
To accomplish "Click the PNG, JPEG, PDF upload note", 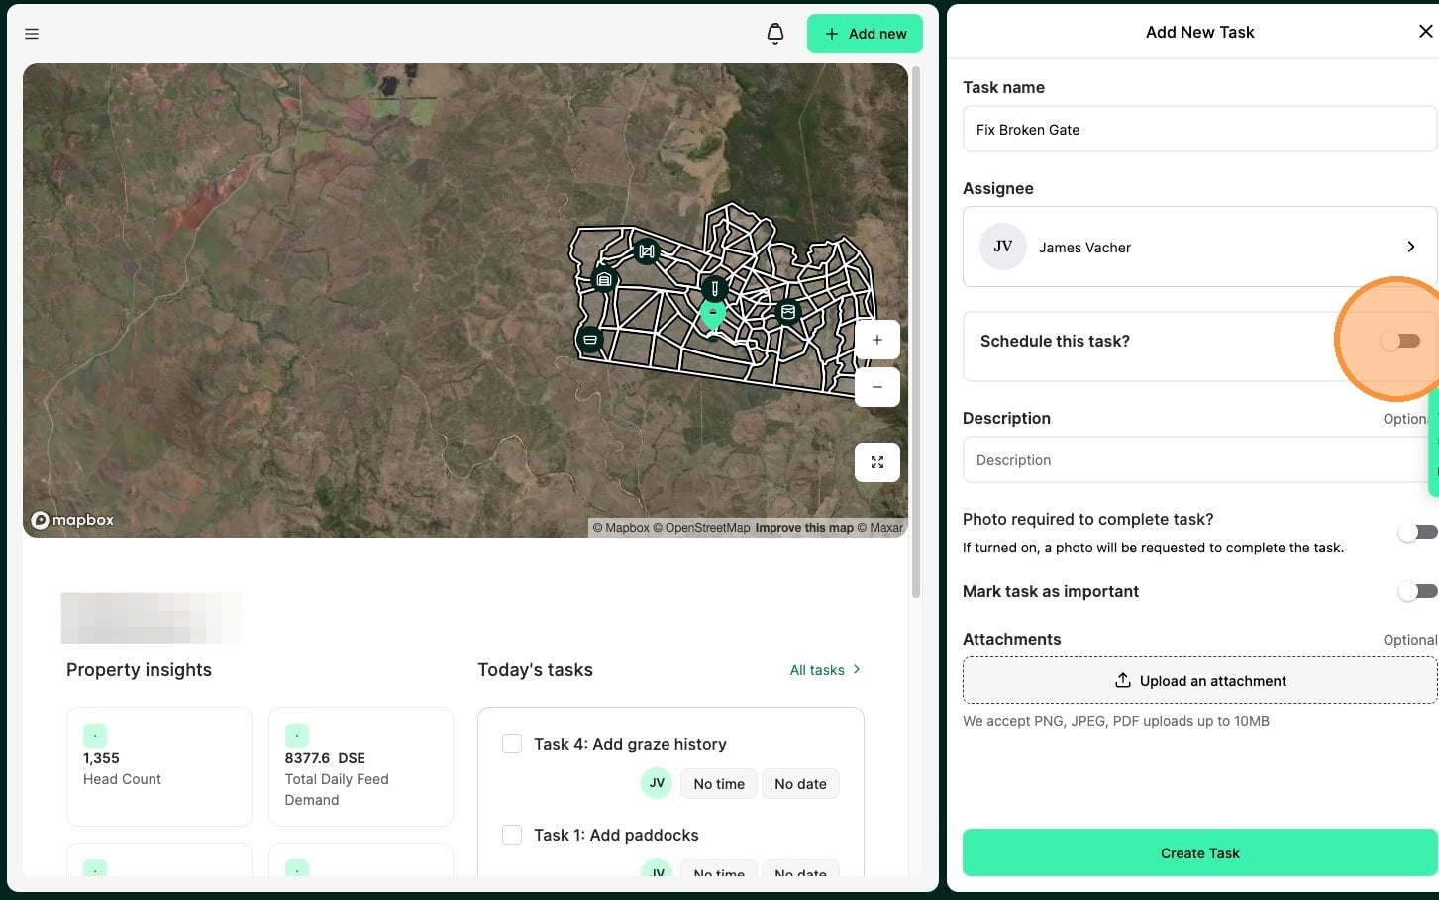I will [1116, 721].
